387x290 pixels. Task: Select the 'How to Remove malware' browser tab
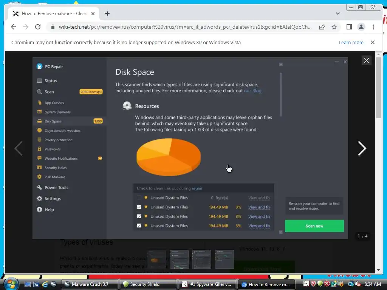pyautogui.click(x=54, y=14)
